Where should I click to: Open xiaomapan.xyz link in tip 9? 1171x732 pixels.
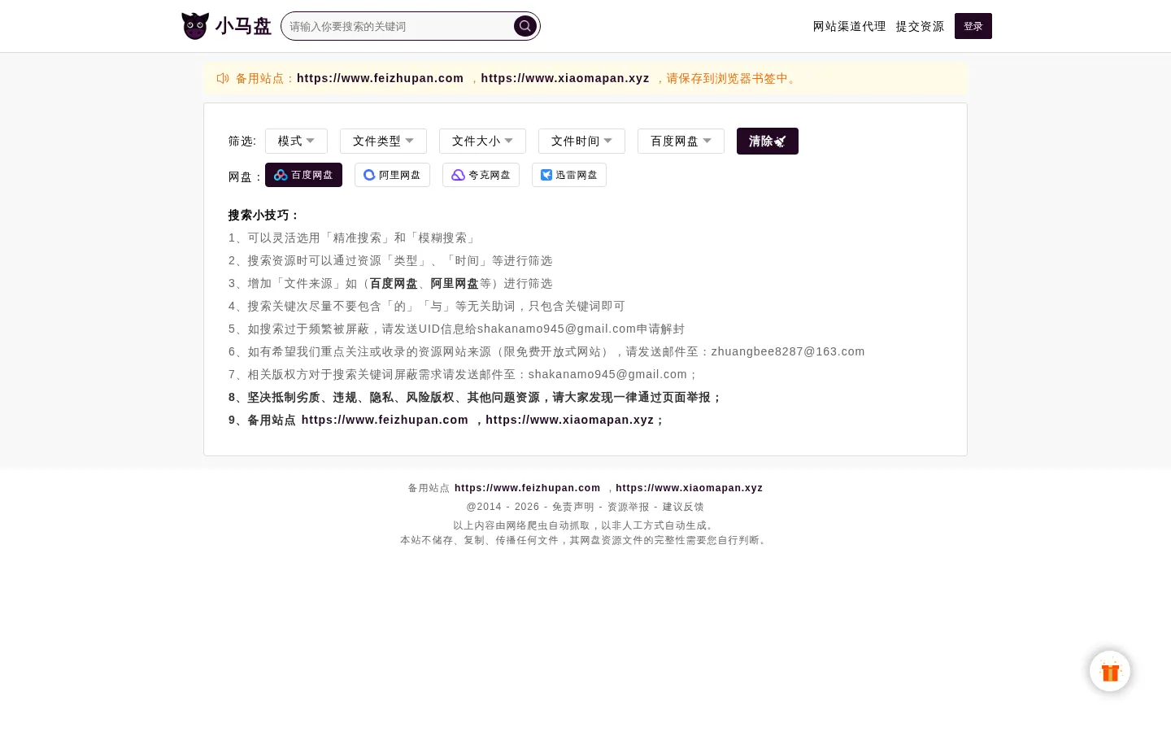click(x=570, y=420)
